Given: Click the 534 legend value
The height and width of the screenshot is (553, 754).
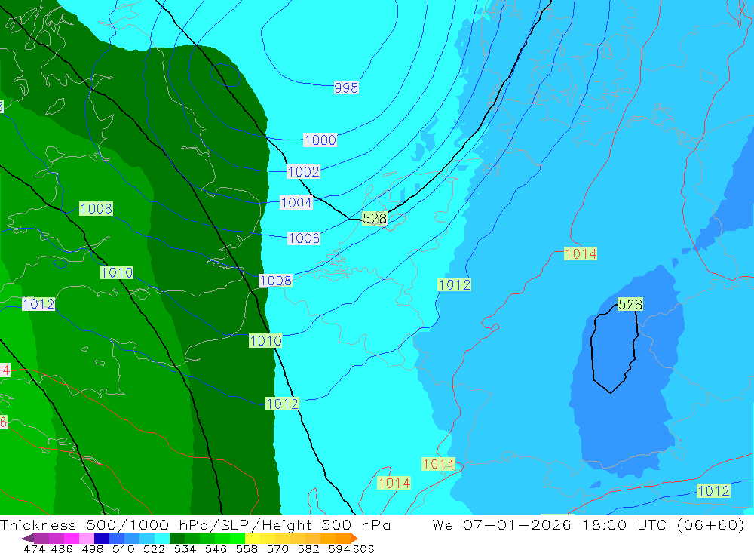Looking at the screenshot, I should click(185, 549).
